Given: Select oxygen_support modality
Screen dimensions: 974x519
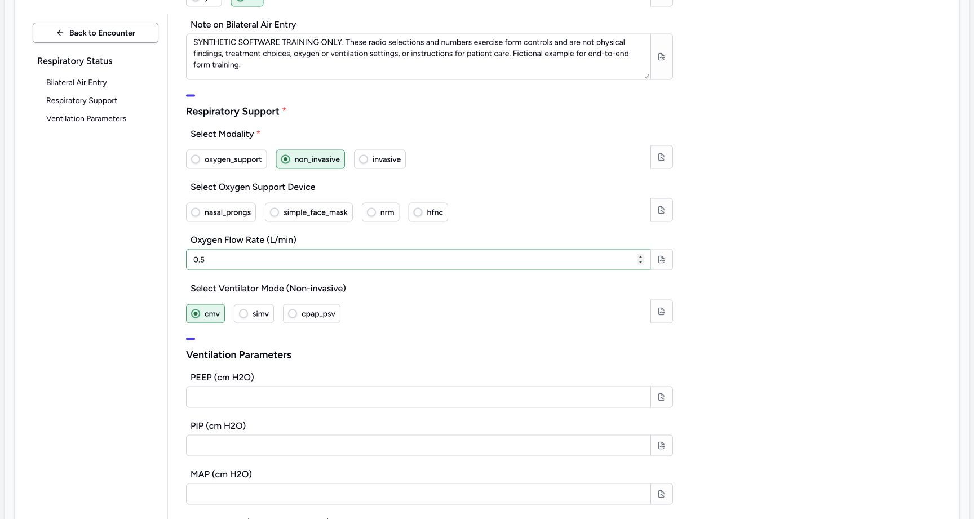Looking at the screenshot, I should tap(226, 159).
